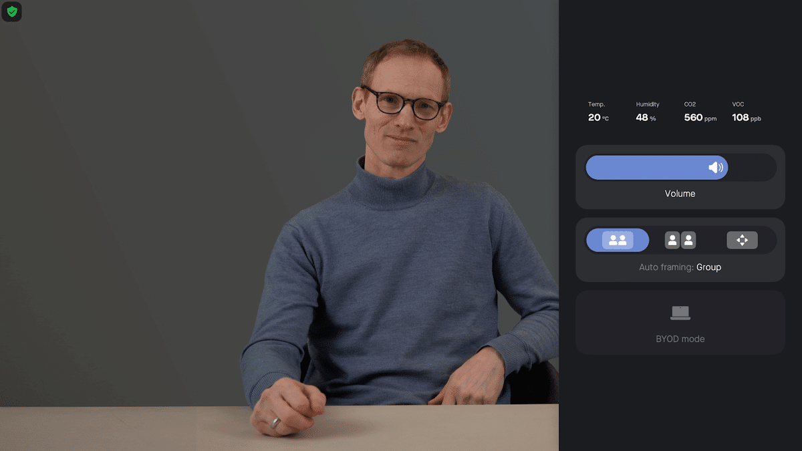Click the Volume label
The image size is (802, 451).
pos(680,194)
